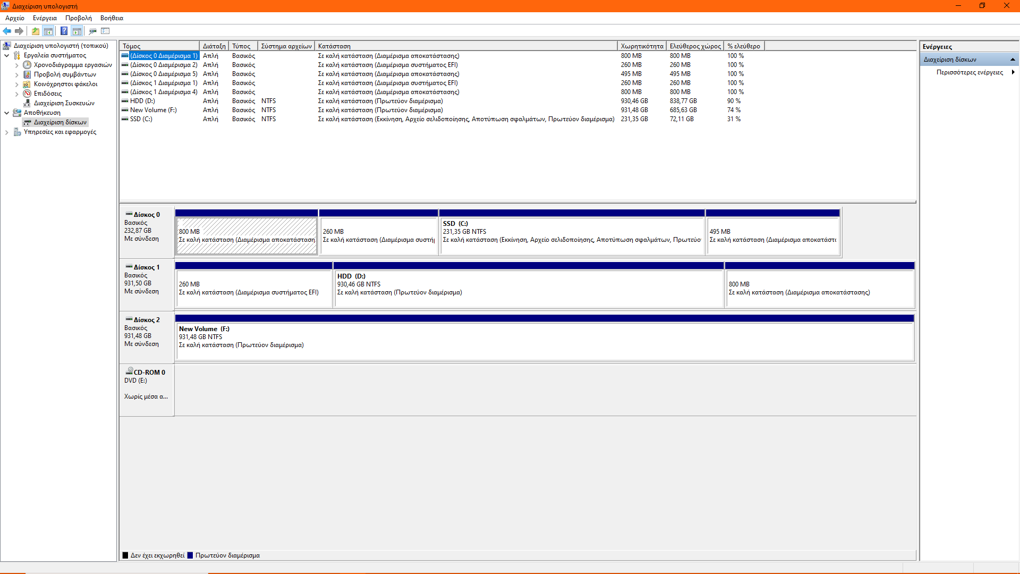Sort by the Χωρητικότητα column header
Screen dimensions: 1020x574
[641, 46]
